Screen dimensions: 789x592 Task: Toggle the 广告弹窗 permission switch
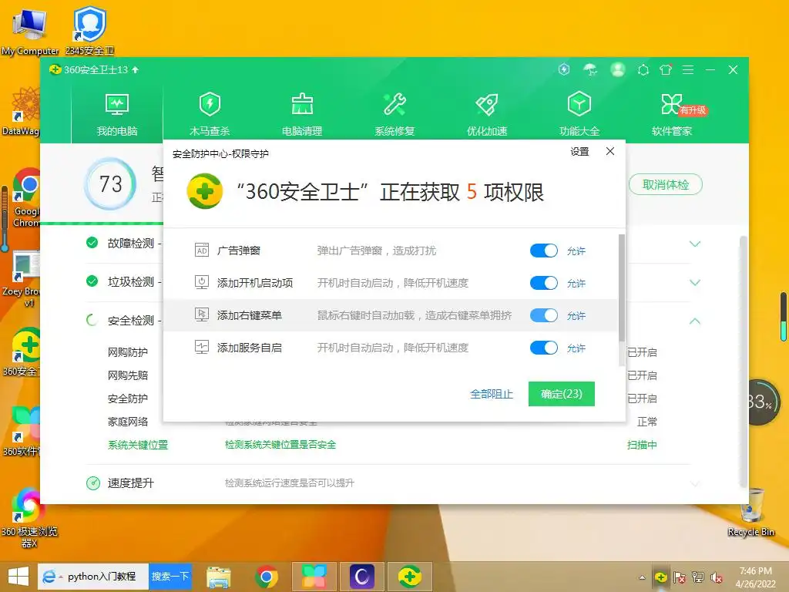point(544,251)
